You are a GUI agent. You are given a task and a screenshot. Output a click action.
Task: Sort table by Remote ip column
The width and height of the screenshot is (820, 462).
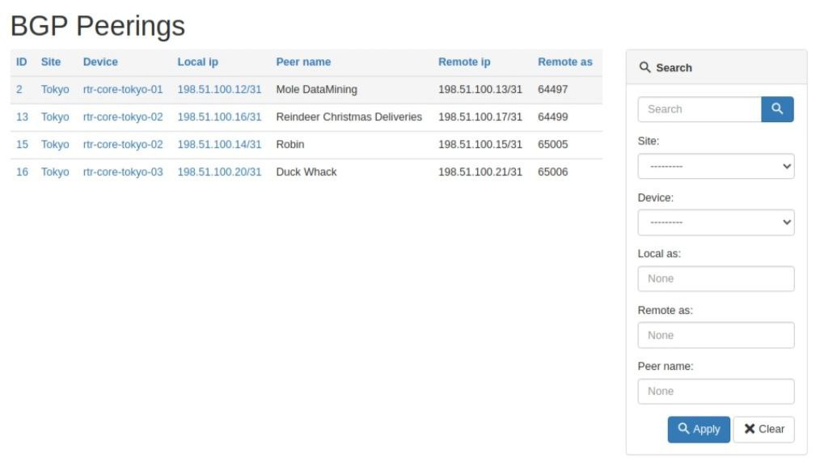tap(464, 61)
